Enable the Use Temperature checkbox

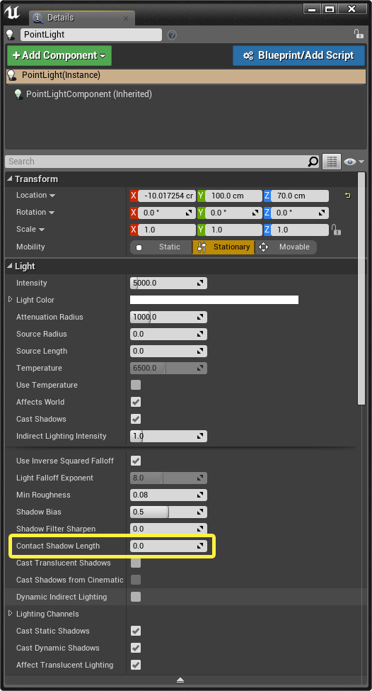click(136, 385)
